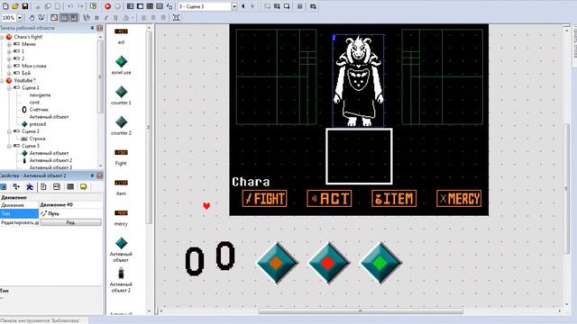This screenshot has width=577, height=324.
Task: Go to the next frame arrow
Action: (252, 6)
